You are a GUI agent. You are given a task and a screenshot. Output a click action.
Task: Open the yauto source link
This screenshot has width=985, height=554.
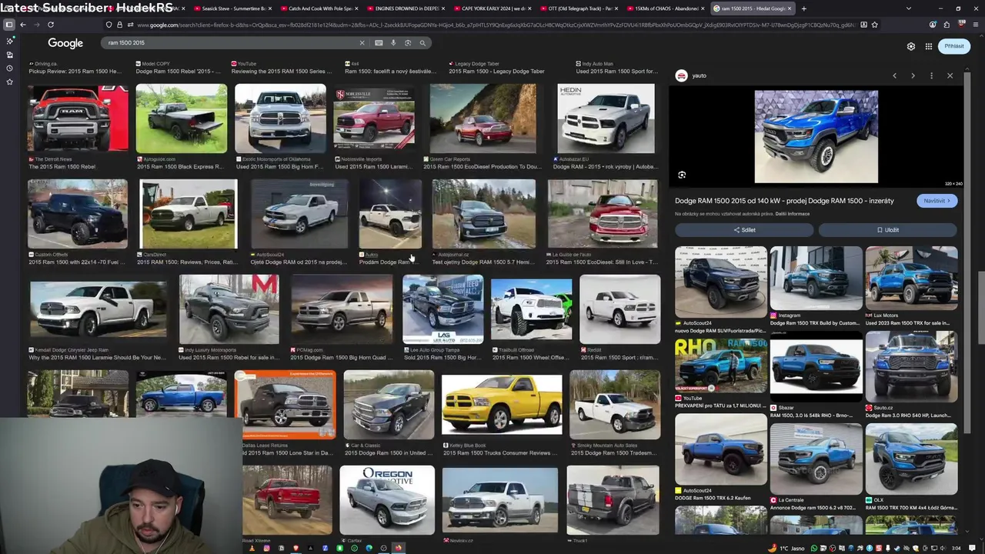pyautogui.click(x=691, y=75)
